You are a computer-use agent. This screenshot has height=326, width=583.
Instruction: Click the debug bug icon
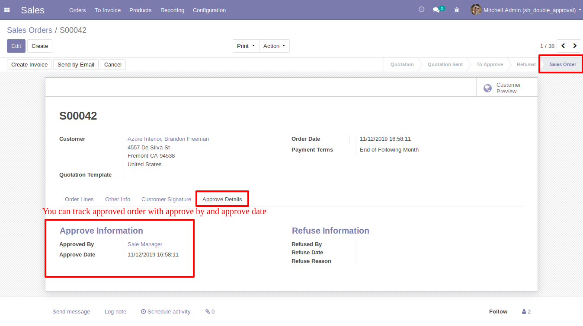coord(457,10)
